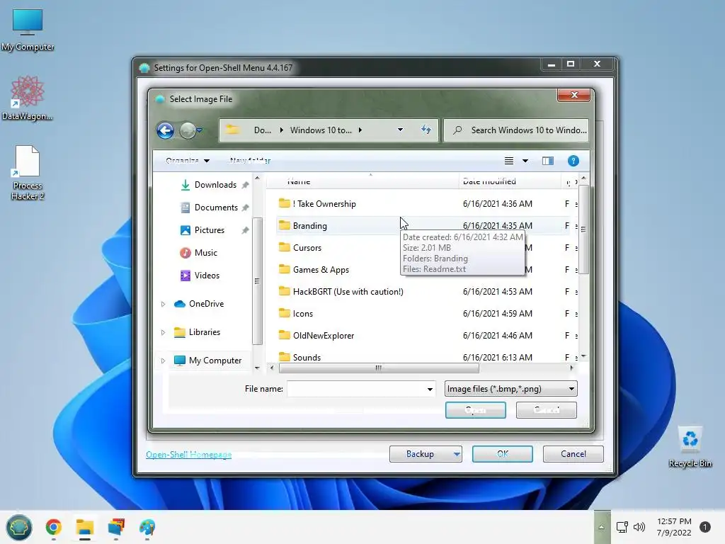725x544 pixels.
Task: Click the Icons folder icon
Action: click(x=285, y=313)
